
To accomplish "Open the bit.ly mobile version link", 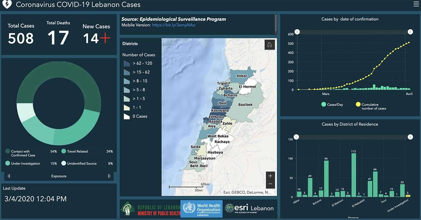I will coord(173,25).
